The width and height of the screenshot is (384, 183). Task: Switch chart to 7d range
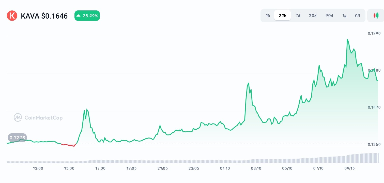(298, 16)
